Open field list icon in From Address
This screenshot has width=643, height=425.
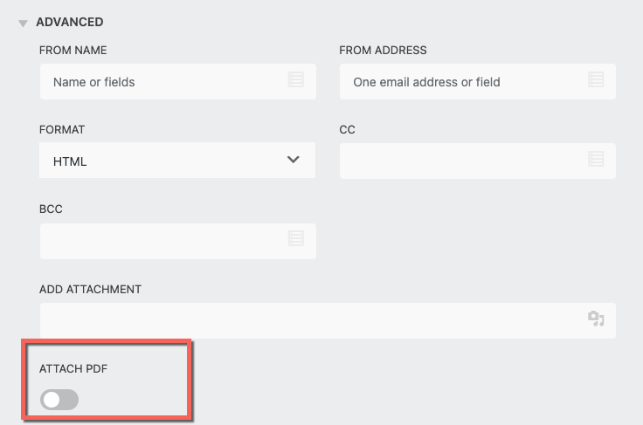pos(596,81)
